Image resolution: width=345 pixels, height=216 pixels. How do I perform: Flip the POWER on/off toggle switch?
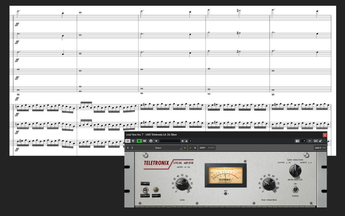[x=295, y=189]
